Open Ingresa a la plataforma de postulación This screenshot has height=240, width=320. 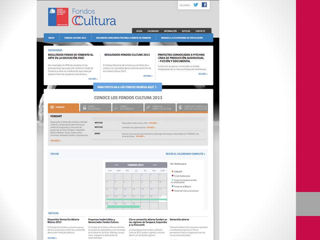pyautogui.click(x=182, y=38)
